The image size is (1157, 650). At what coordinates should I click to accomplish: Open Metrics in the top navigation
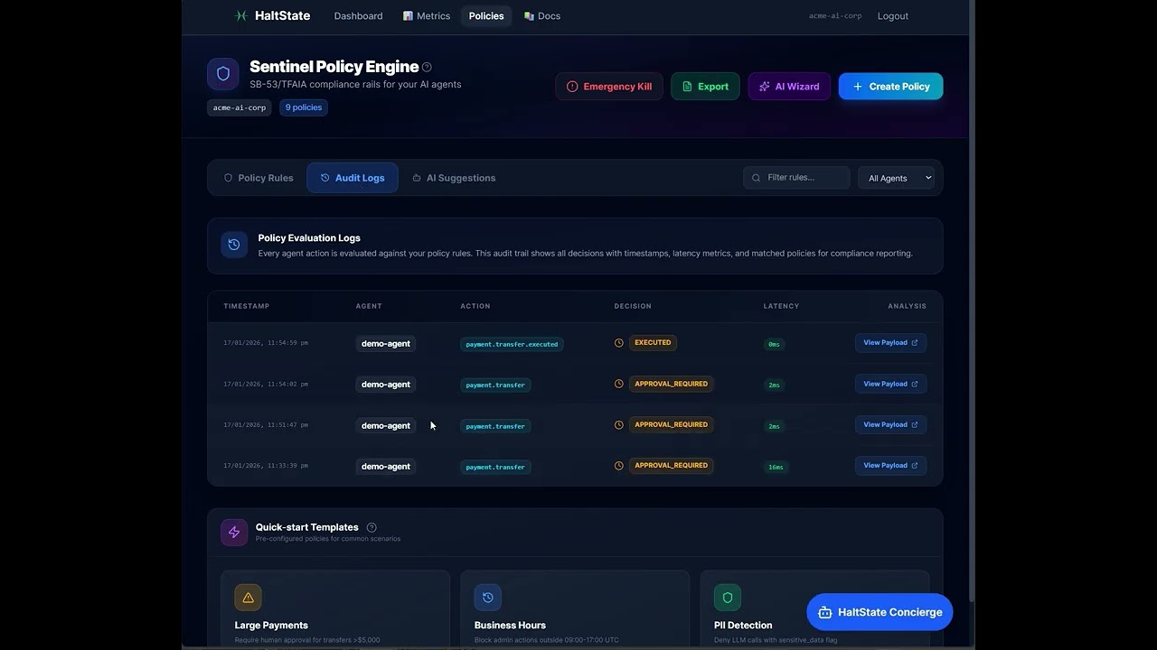coord(427,16)
